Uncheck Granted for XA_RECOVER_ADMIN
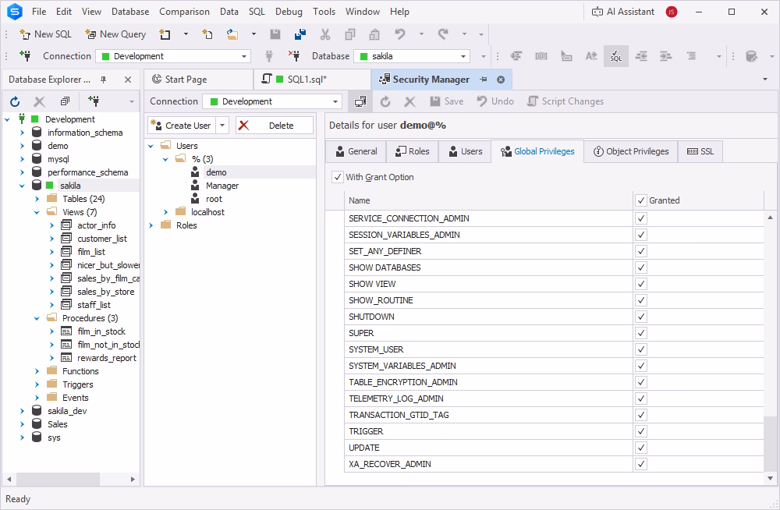Screen dimensions: 780x510 641,464
